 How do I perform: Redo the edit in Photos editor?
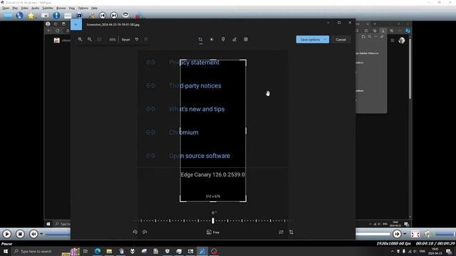146,40
